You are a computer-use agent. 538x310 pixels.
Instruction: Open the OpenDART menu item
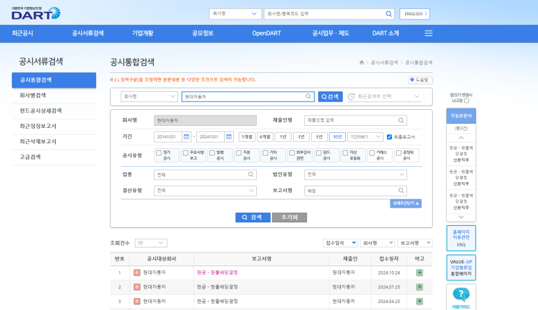(267, 33)
